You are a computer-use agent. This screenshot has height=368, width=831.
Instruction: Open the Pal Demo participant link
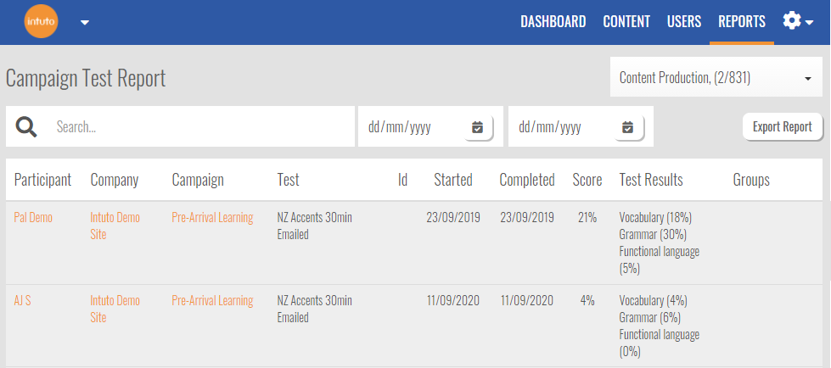tap(33, 218)
